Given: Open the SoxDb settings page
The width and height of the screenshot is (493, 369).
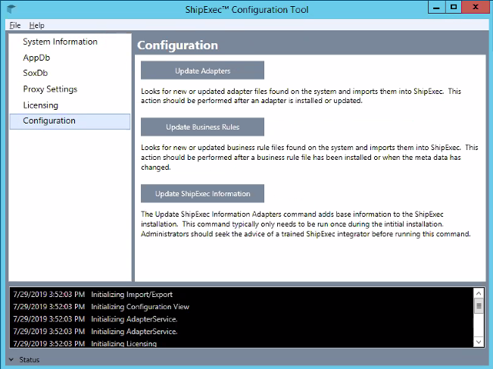Looking at the screenshot, I should coord(36,73).
